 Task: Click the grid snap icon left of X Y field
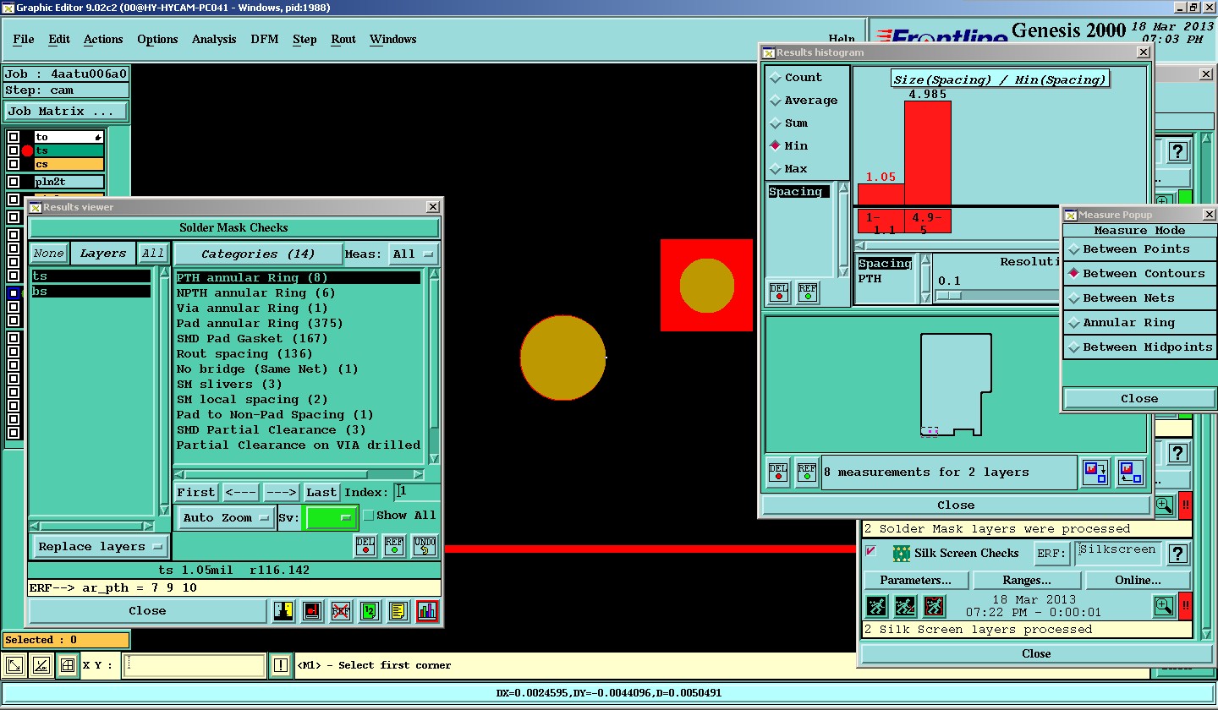pos(68,666)
